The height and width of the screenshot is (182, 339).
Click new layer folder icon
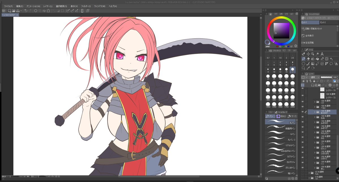coord(319,85)
